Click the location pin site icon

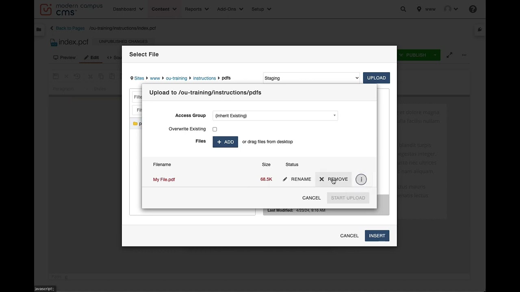coord(419,9)
